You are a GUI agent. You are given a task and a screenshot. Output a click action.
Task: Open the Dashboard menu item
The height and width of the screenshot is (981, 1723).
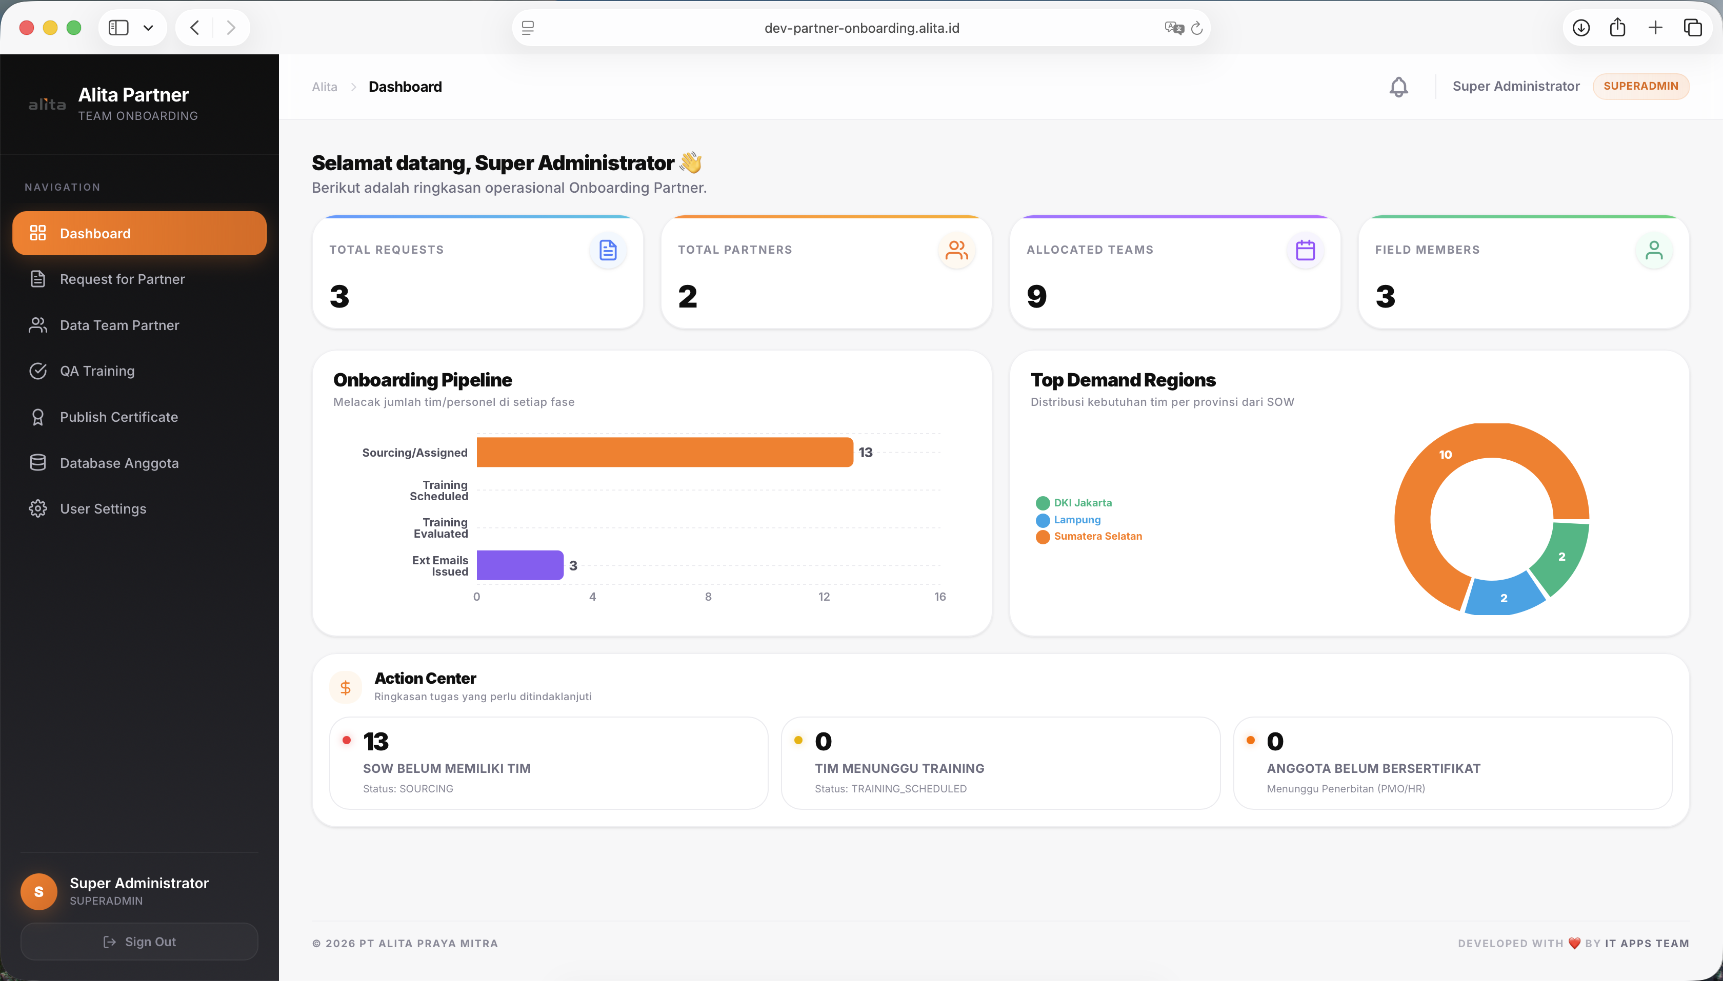point(139,233)
